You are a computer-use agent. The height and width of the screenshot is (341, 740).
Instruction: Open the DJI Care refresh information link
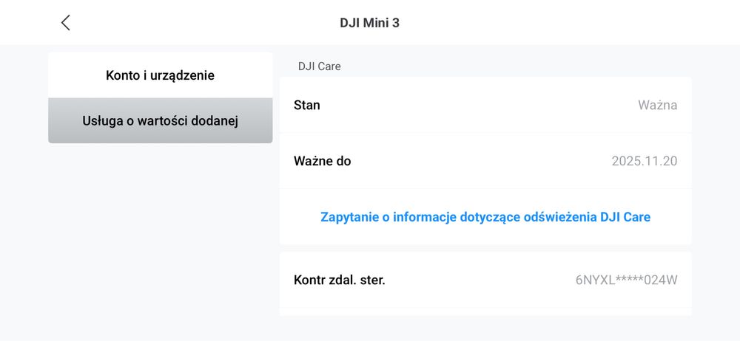(485, 217)
